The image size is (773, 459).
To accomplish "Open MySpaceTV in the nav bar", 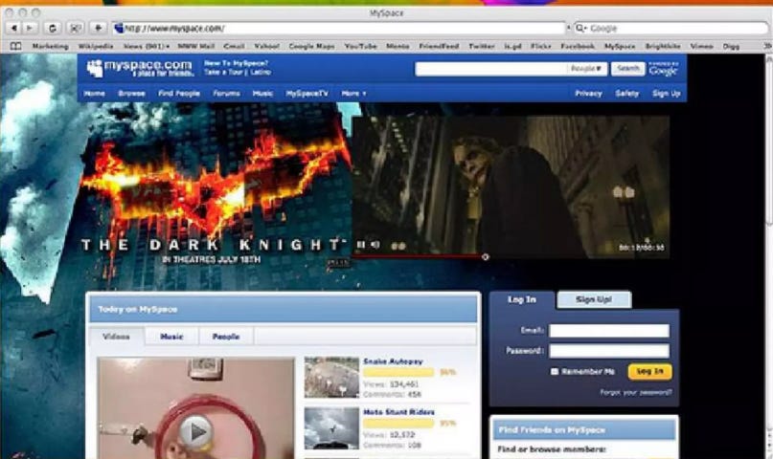I will (x=307, y=94).
